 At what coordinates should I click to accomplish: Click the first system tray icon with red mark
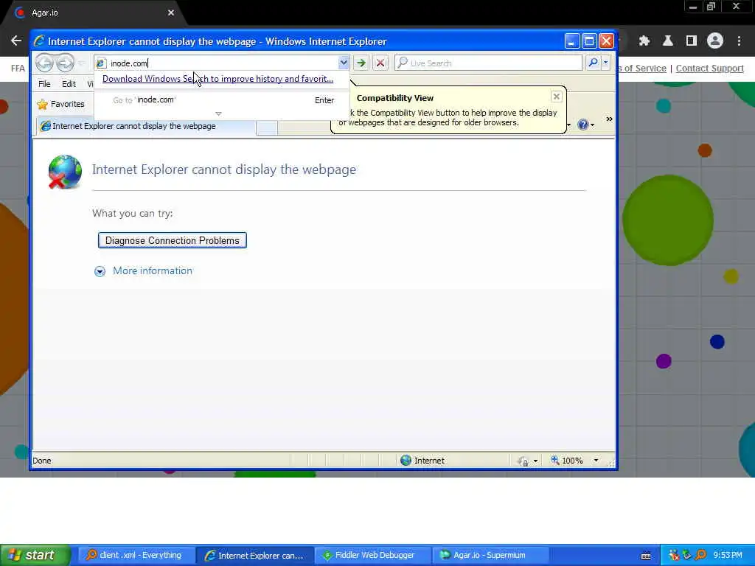pos(674,555)
